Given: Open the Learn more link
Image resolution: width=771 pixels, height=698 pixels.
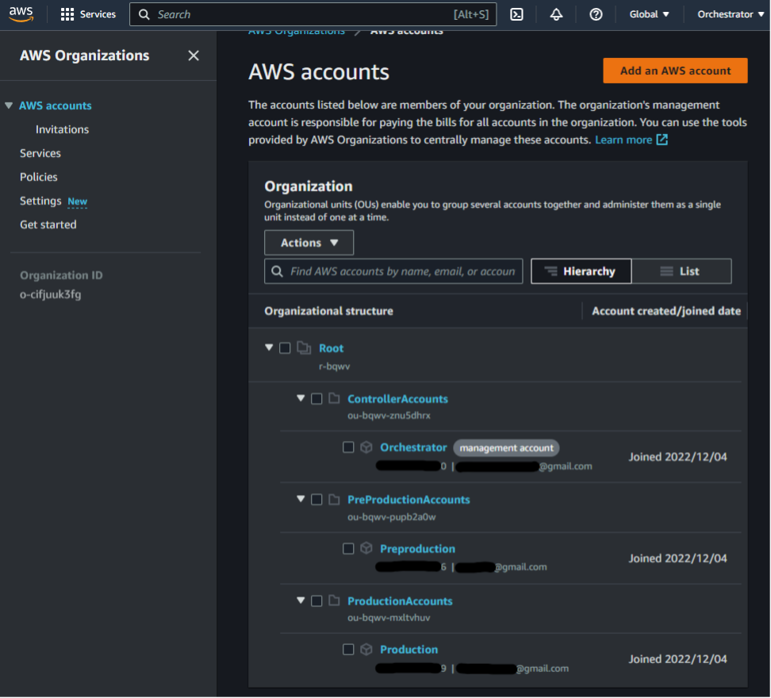Looking at the screenshot, I should tap(626, 139).
